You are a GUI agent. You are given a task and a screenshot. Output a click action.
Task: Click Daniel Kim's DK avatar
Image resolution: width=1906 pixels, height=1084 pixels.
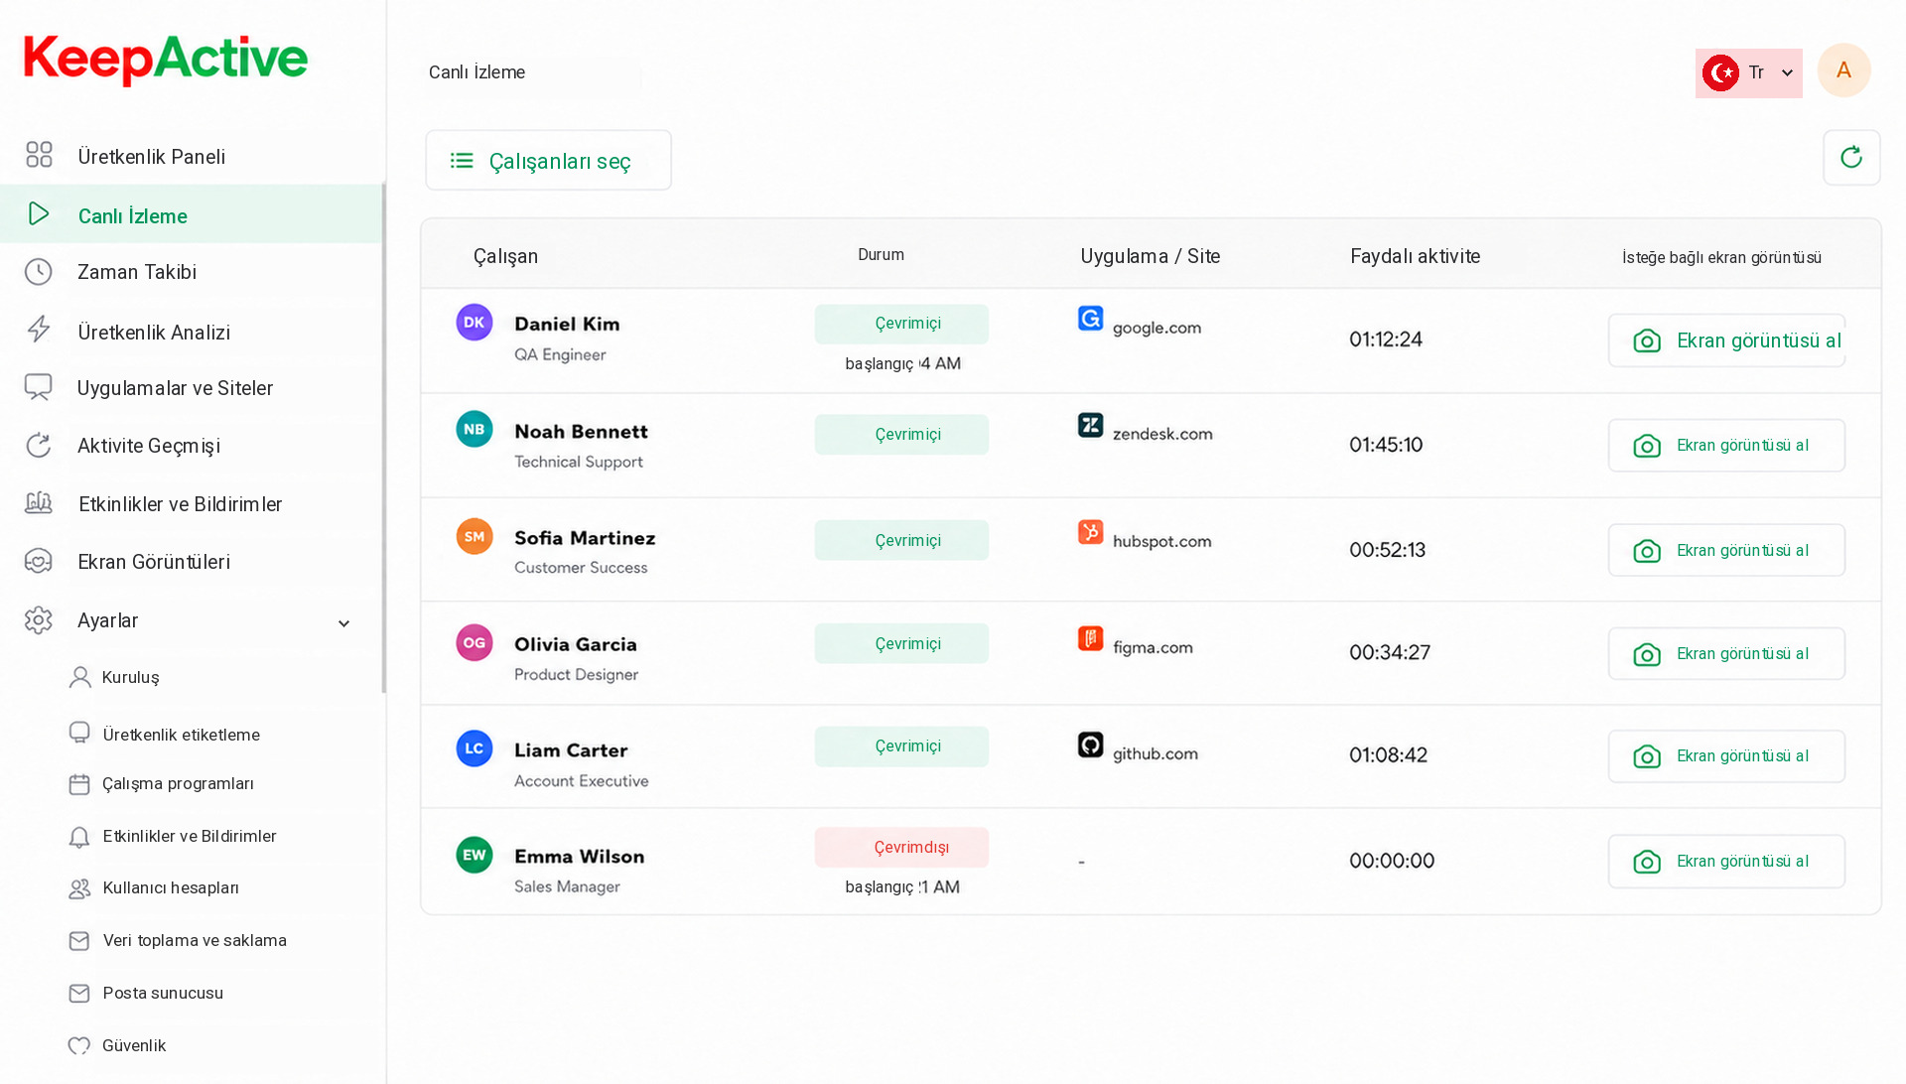tap(475, 323)
